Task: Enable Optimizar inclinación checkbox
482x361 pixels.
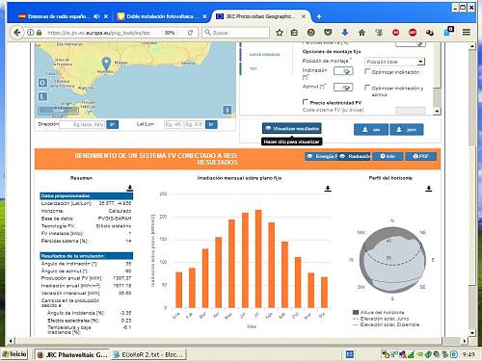Action: [x=367, y=71]
